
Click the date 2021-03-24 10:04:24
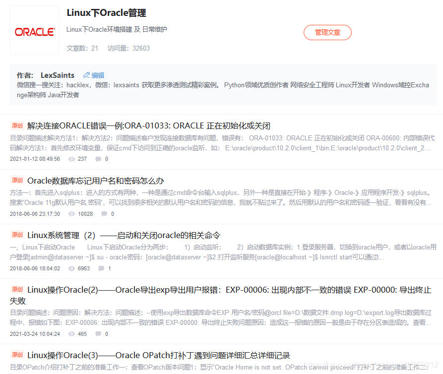click(x=35, y=334)
